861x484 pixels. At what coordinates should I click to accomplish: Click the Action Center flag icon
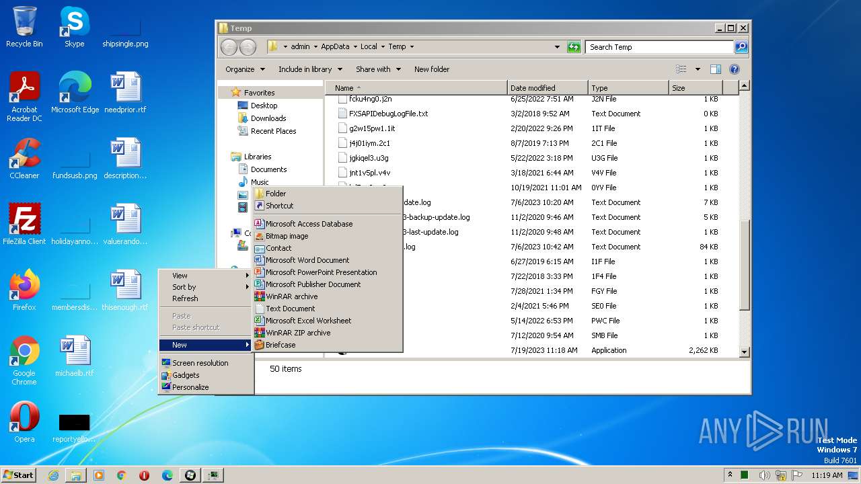pos(798,475)
